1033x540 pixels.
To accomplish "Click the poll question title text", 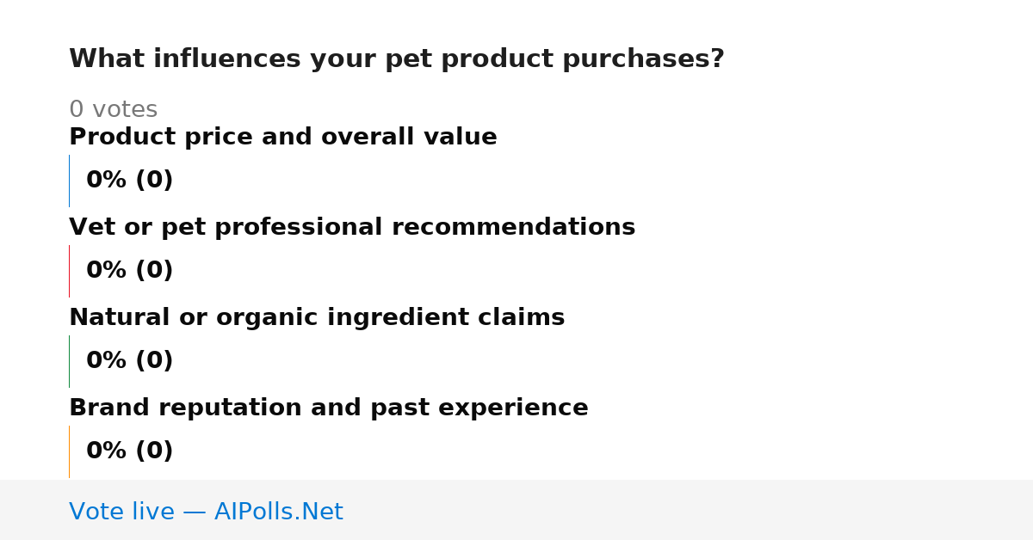I will (397, 59).
